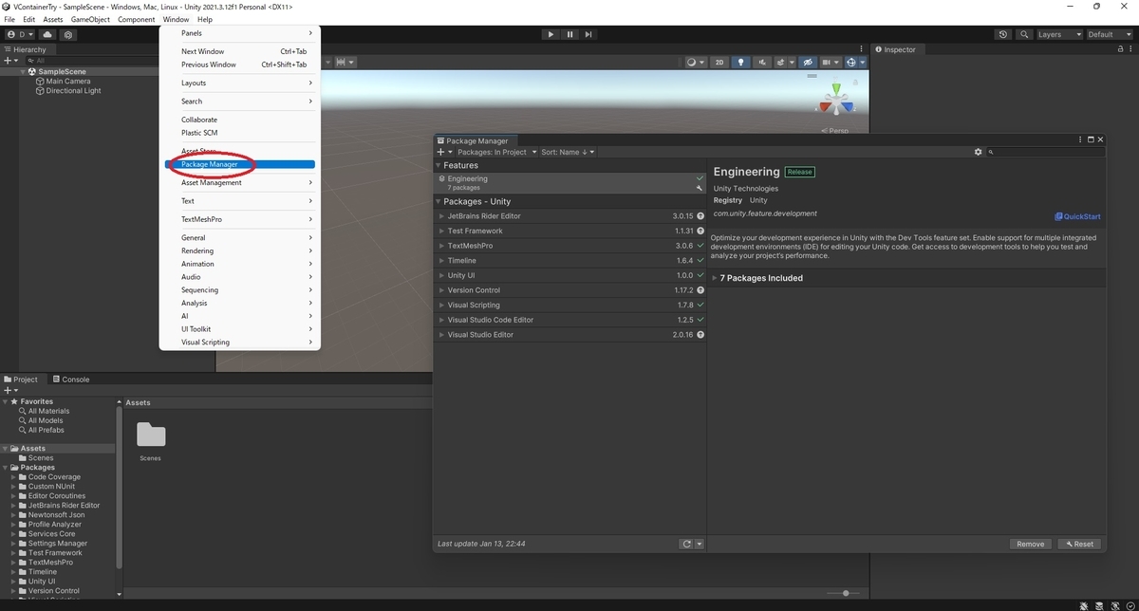Viewport: 1139px width, 611px height.
Task: Open the Layouts submenu
Action: [x=240, y=83]
